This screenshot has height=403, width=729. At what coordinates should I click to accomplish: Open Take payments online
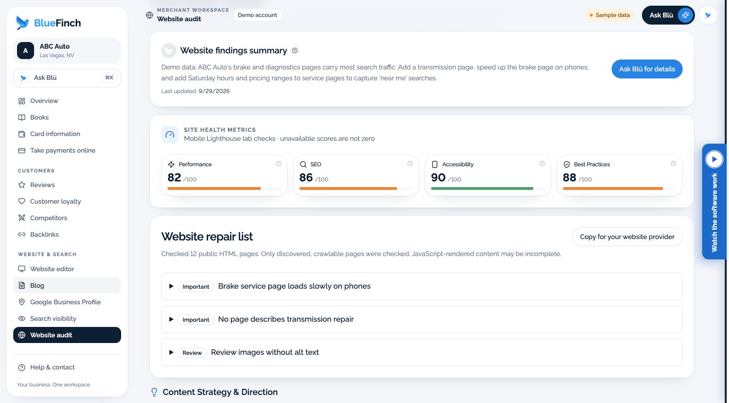pyautogui.click(x=67, y=150)
